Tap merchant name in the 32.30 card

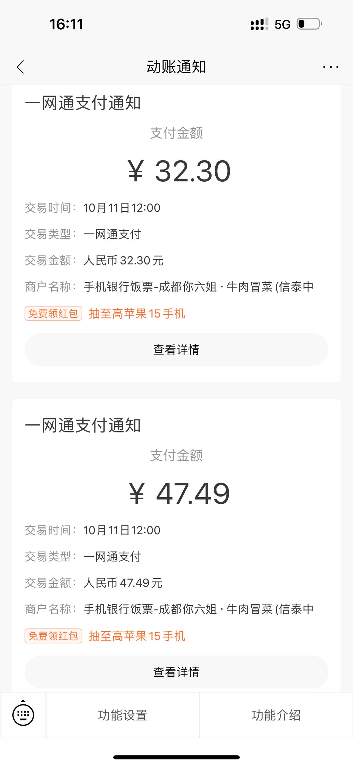(x=198, y=287)
